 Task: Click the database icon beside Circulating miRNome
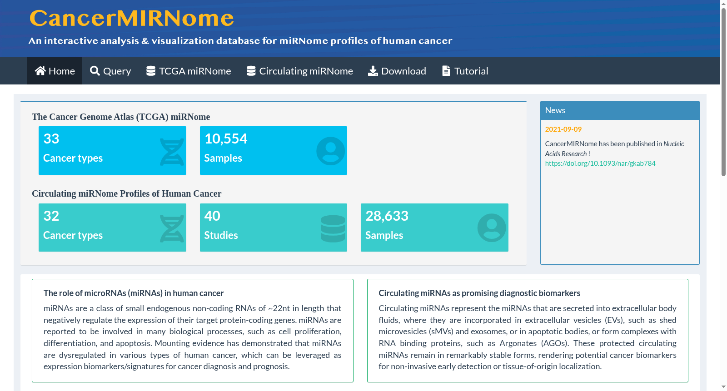click(251, 71)
